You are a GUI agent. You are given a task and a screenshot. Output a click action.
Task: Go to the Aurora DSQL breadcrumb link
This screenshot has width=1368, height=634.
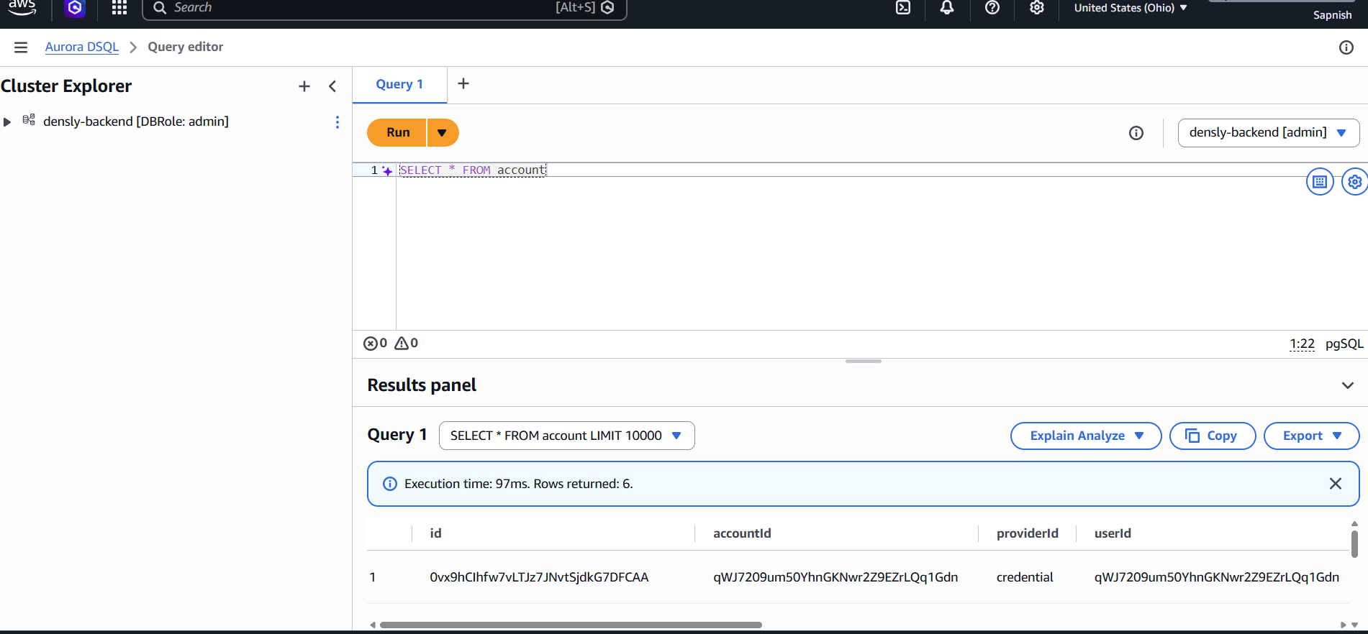click(82, 47)
